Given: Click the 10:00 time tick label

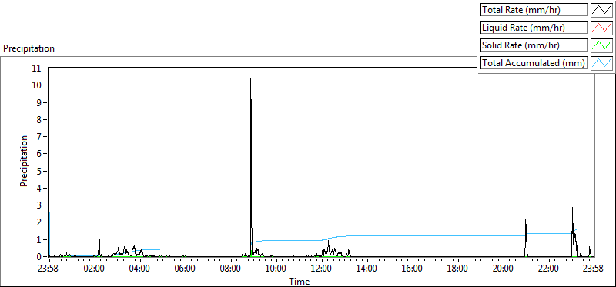Looking at the screenshot, I should 276,269.
